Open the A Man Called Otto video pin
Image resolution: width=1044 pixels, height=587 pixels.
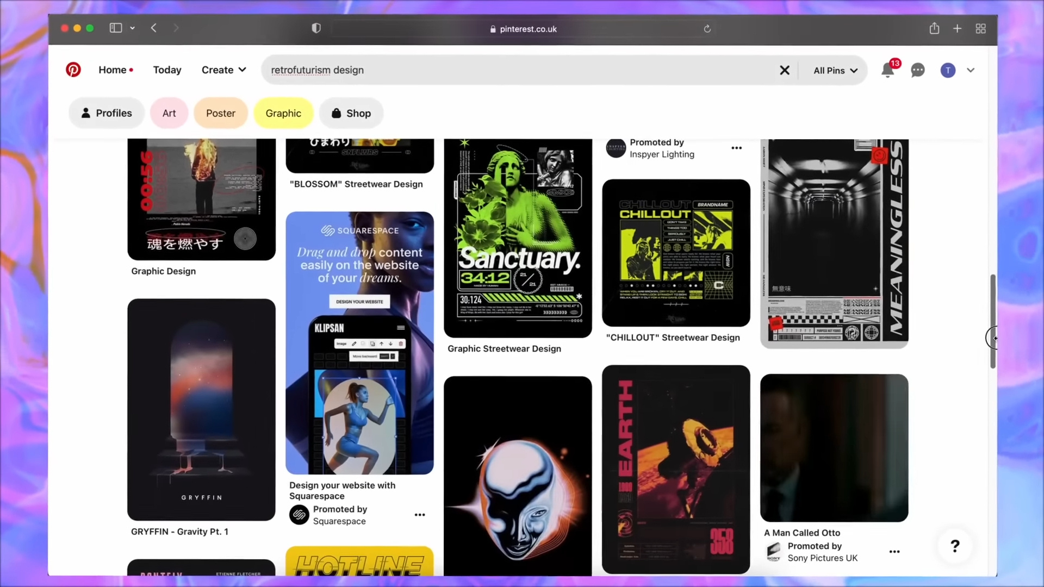(x=834, y=448)
